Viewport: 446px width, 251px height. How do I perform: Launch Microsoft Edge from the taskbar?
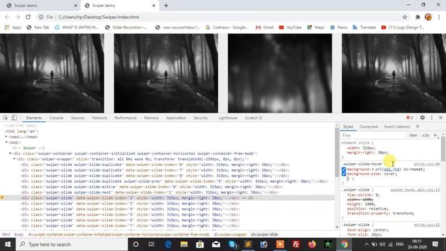(x=168, y=245)
